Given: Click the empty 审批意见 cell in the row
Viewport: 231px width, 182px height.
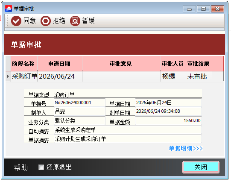Looking at the screenshot, I should coord(121,76).
